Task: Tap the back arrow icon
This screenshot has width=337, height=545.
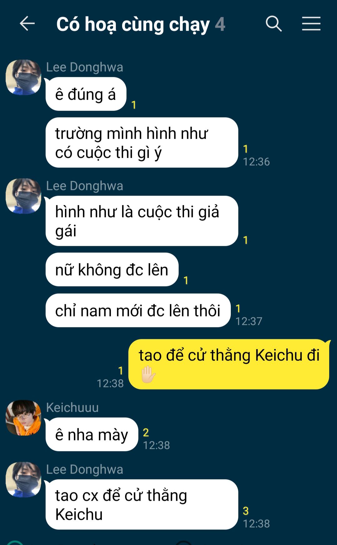Action: [27, 24]
